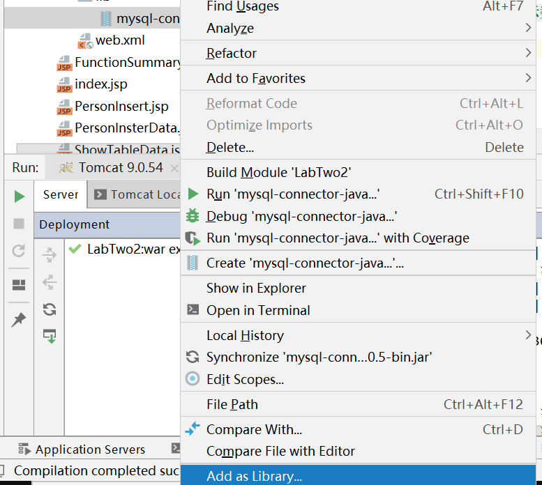Click the Application Servers tool window icon
The image size is (542, 485).
point(24,449)
